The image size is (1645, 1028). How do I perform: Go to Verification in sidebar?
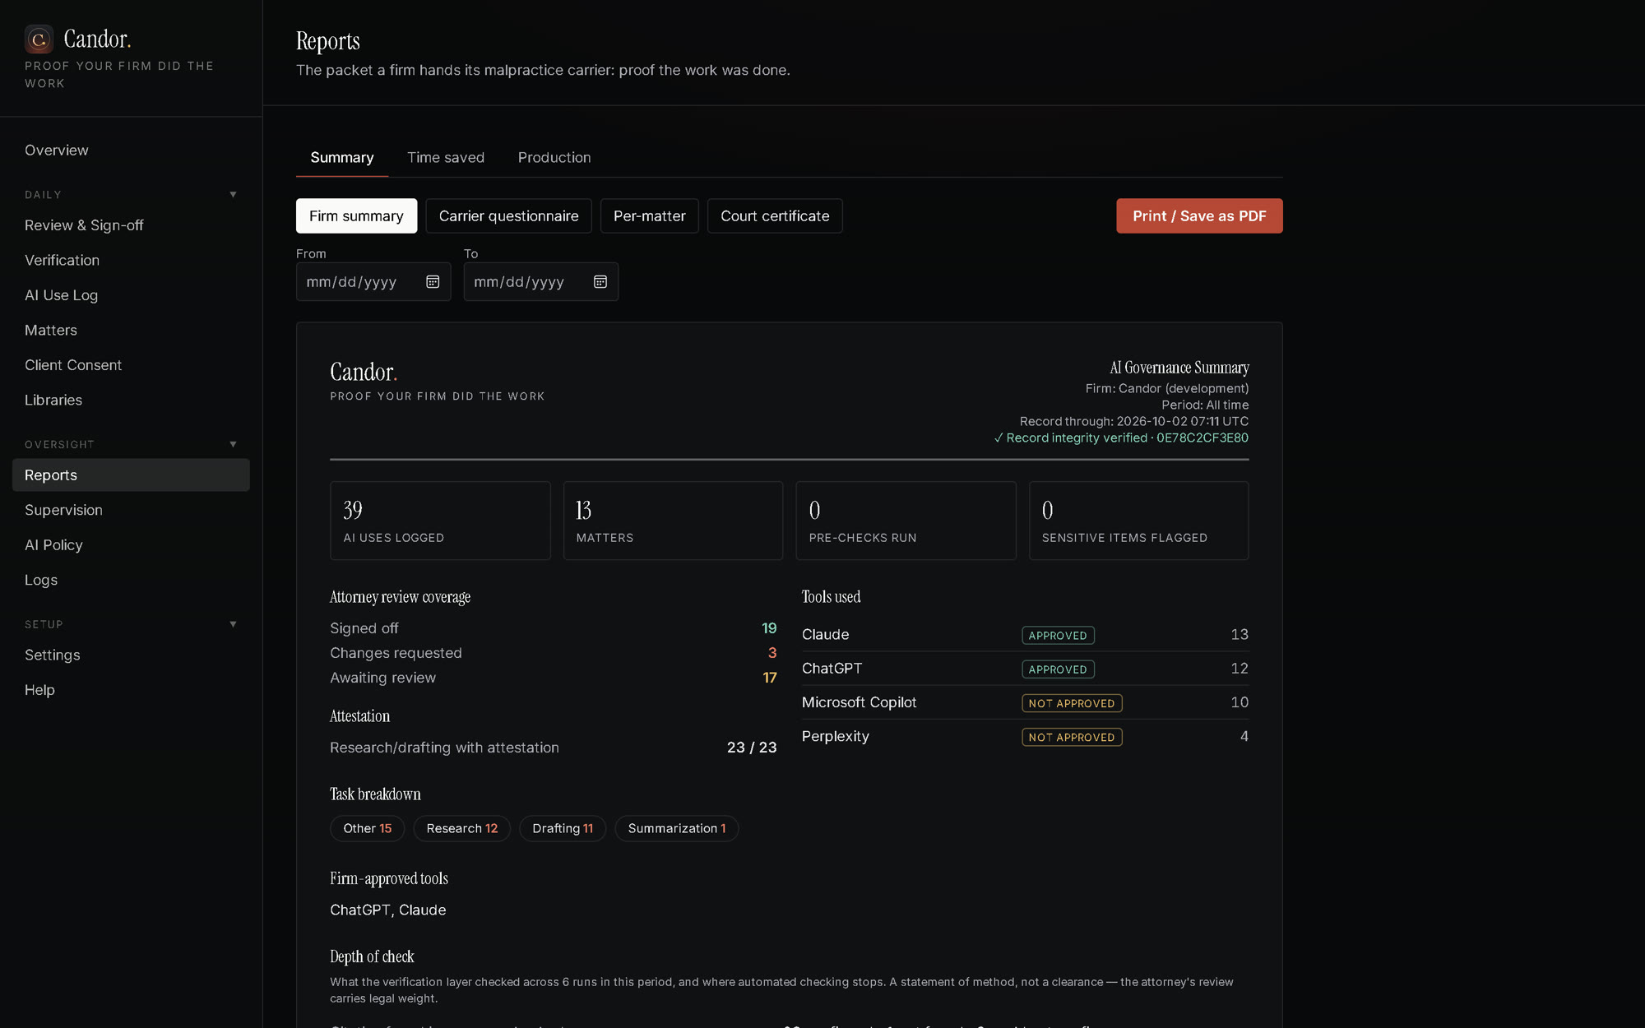click(131, 261)
